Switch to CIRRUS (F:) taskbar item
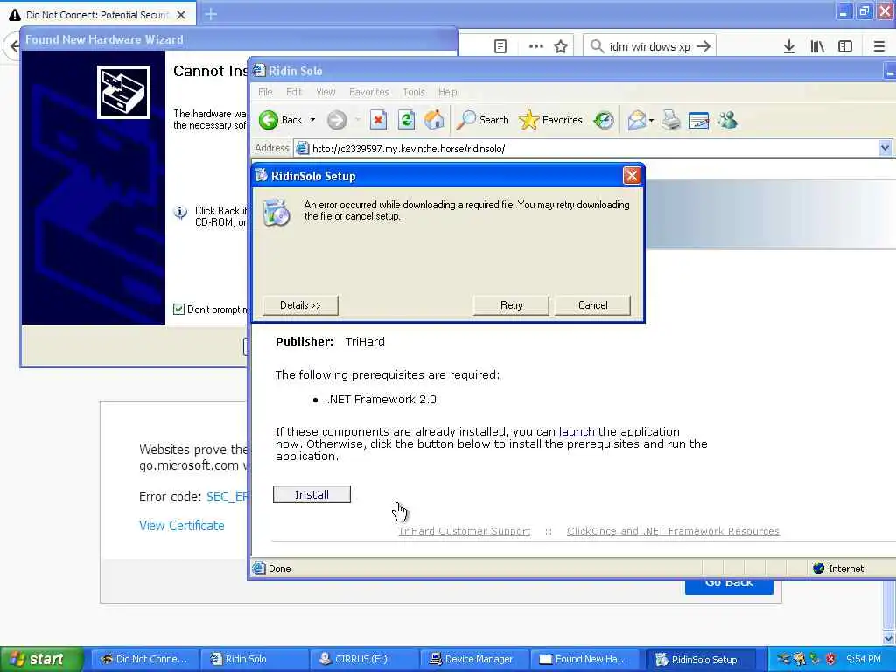This screenshot has width=896, height=672. point(365,659)
